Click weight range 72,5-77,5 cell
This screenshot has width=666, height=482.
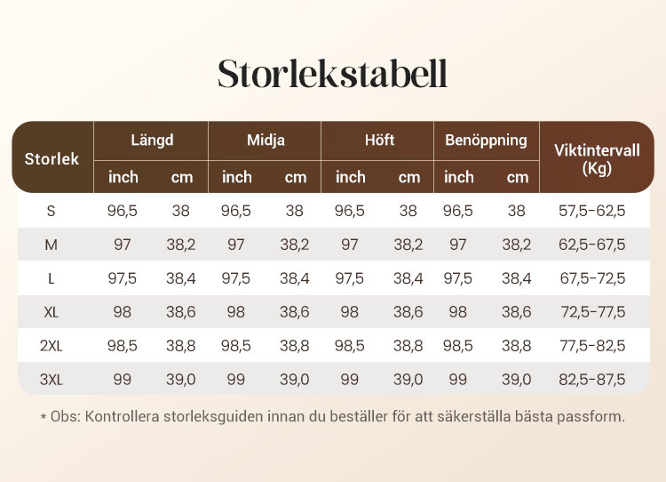[x=592, y=312]
